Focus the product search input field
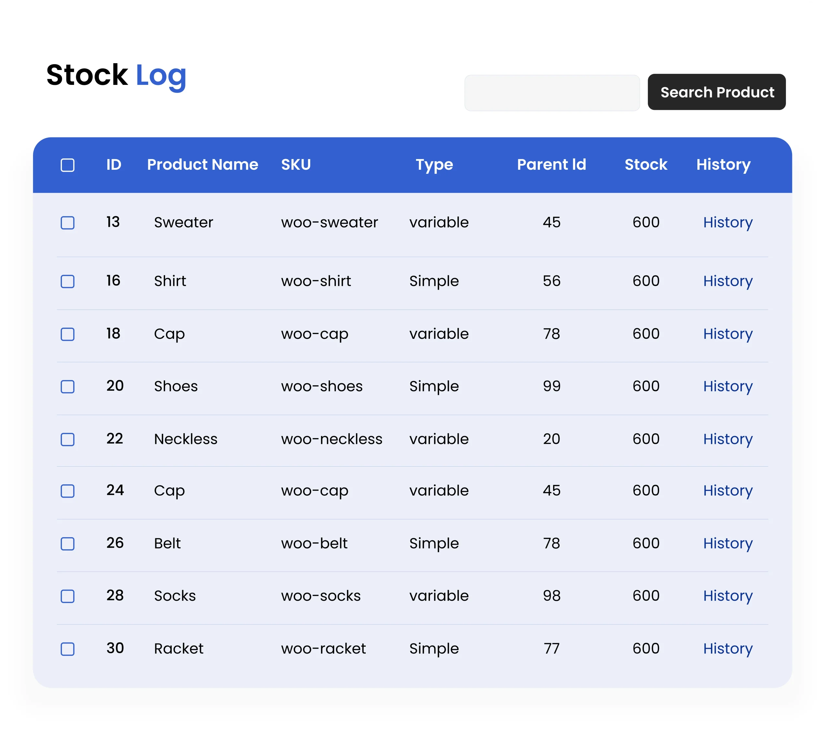 click(x=552, y=93)
